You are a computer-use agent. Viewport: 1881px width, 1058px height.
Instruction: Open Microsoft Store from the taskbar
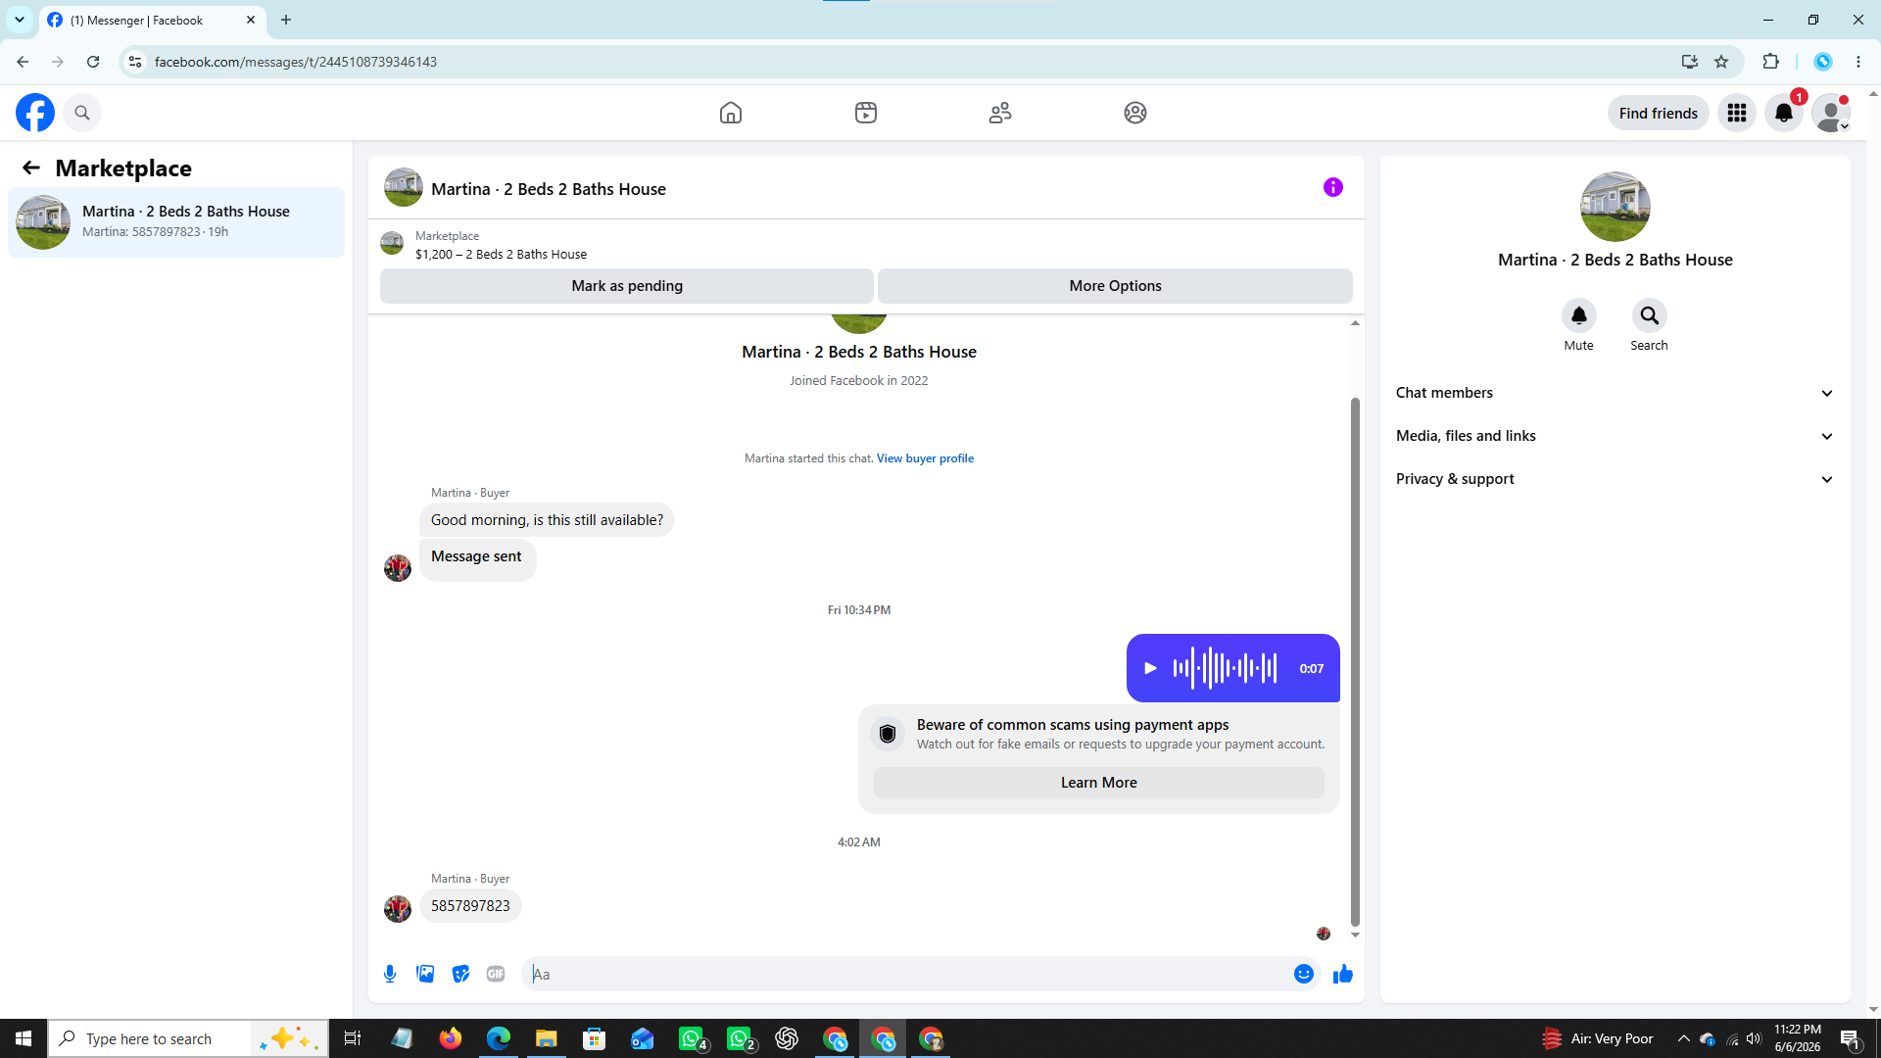pyautogui.click(x=594, y=1038)
